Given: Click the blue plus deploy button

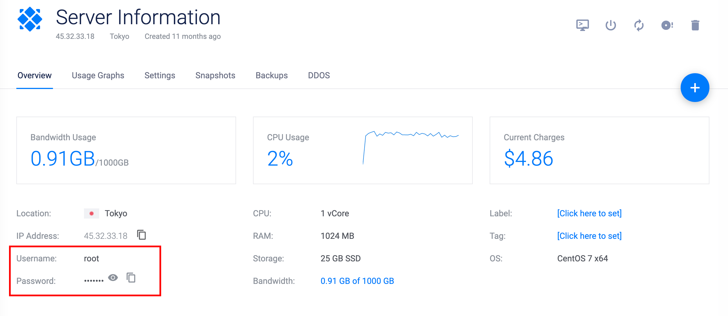Looking at the screenshot, I should click(695, 88).
